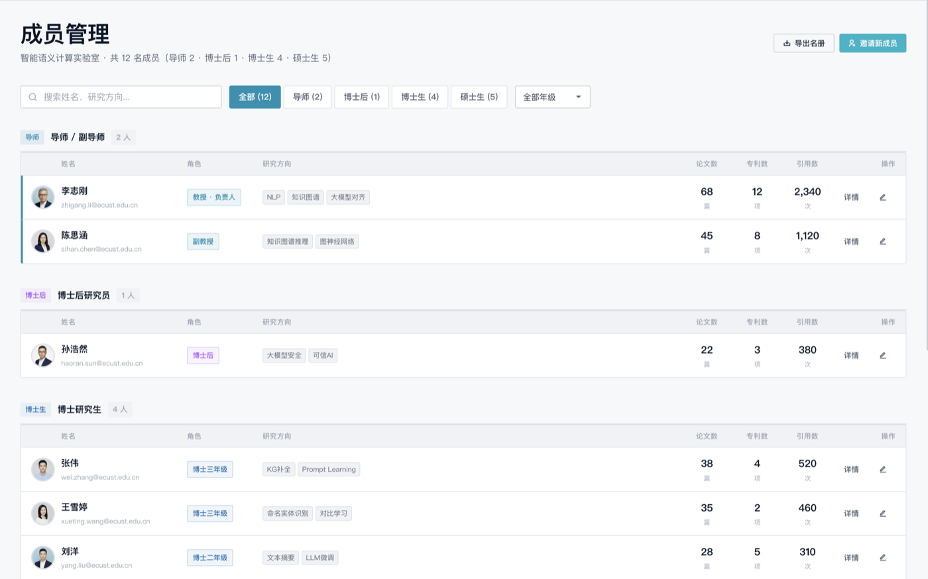Screen dimensions: 928x579
Task: Click the search magnifier icon
Action: (32, 97)
